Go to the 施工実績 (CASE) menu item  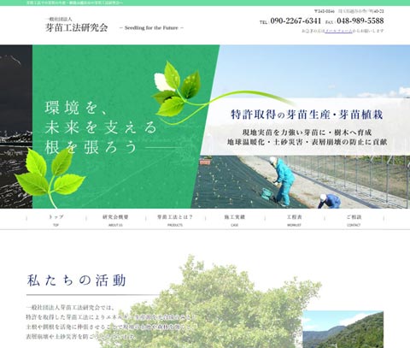click(235, 220)
